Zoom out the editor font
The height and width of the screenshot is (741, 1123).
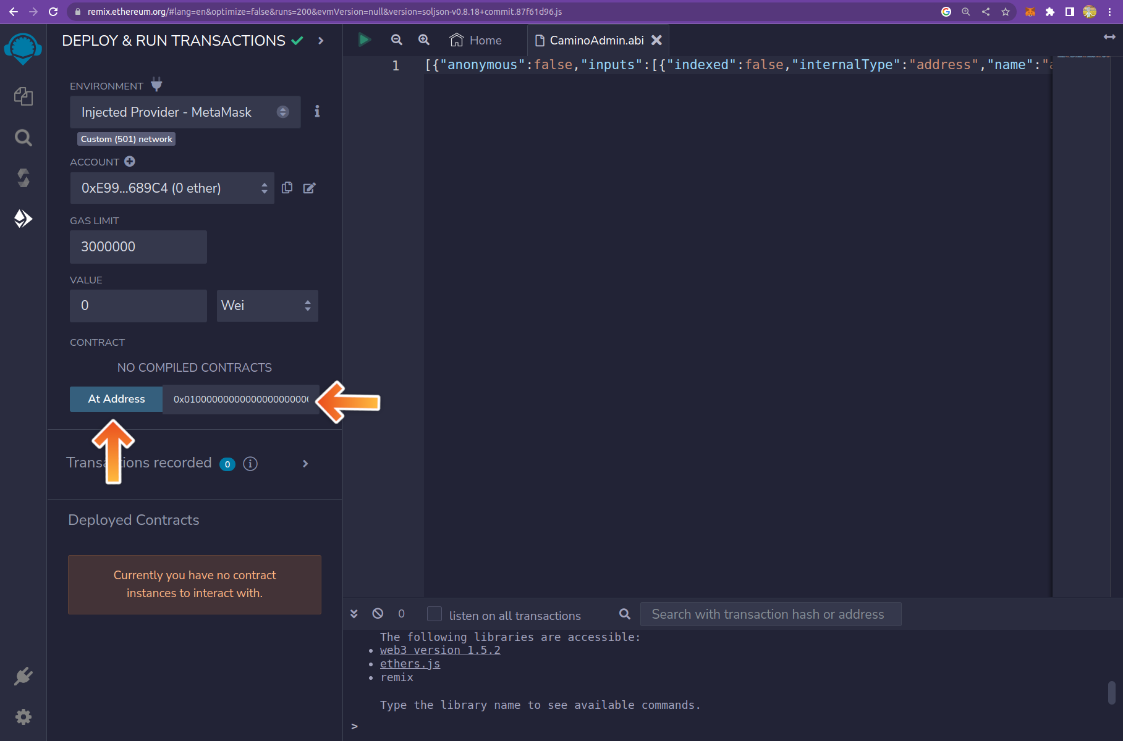[397, 40]
